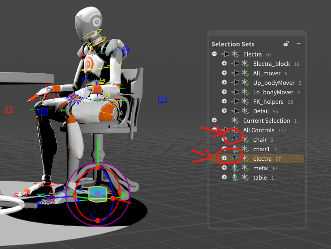Toggle the asterisk checkmark on Electra row
The height and width of the screenshot is (249, 331).
(235, 54)
